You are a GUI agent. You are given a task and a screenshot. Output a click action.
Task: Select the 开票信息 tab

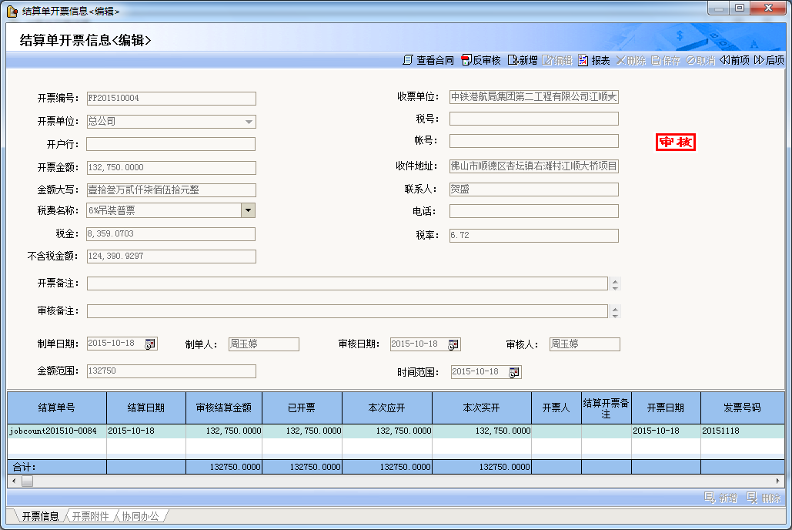point(40,516)
